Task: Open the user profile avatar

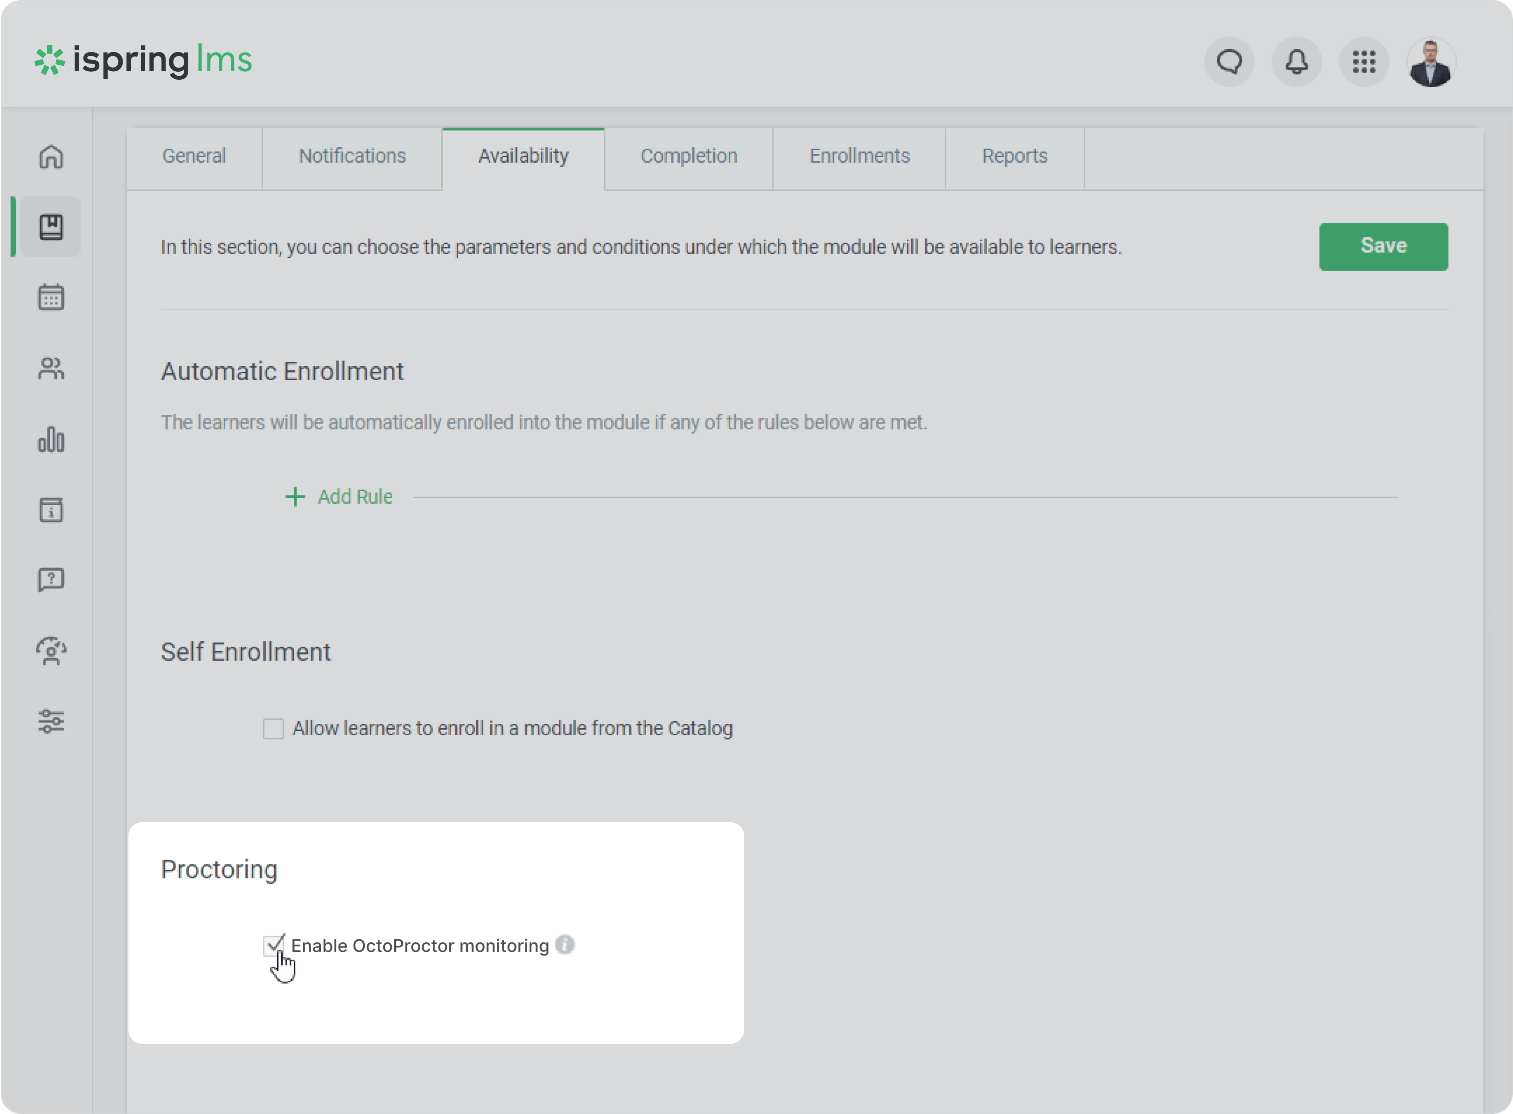Action: click(1431, 62)
